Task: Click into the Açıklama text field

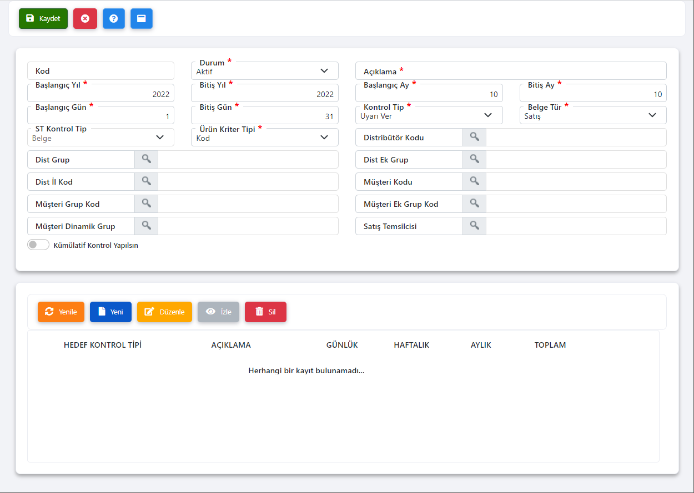Action: click(533, 72)
